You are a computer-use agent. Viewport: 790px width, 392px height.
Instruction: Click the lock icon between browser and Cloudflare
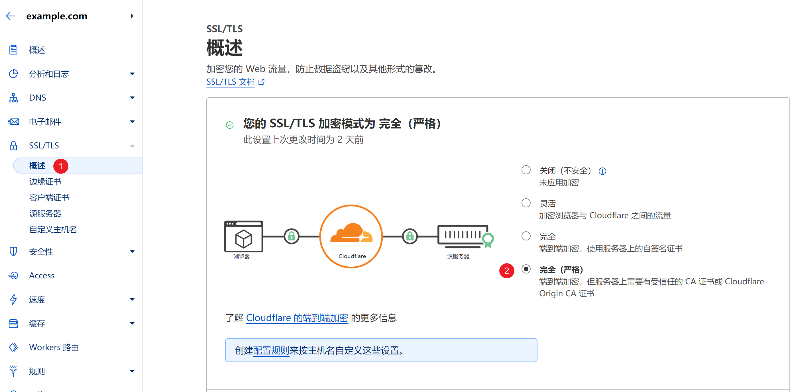pyautogui.click(x=291, y=236)
